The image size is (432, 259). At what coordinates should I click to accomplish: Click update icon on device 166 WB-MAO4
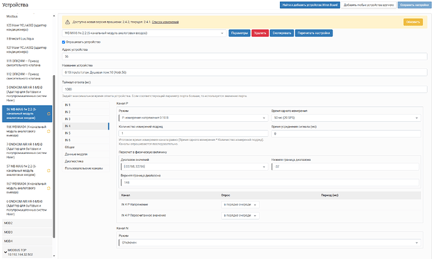49,131
